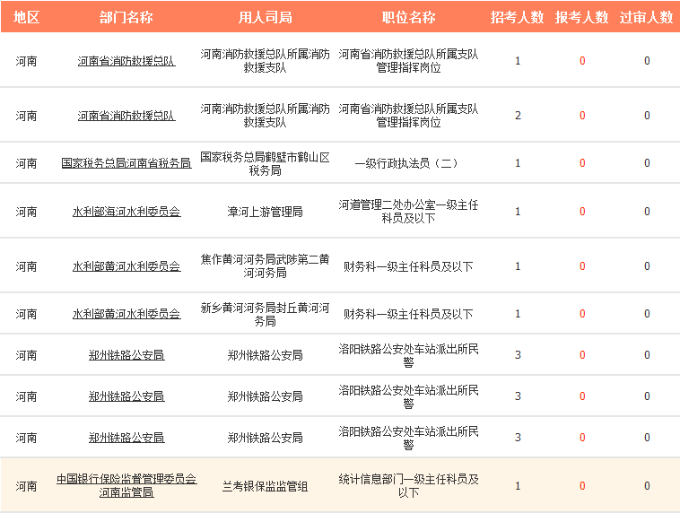
Task: Click the 地区 column header
Action: [26, 17]
